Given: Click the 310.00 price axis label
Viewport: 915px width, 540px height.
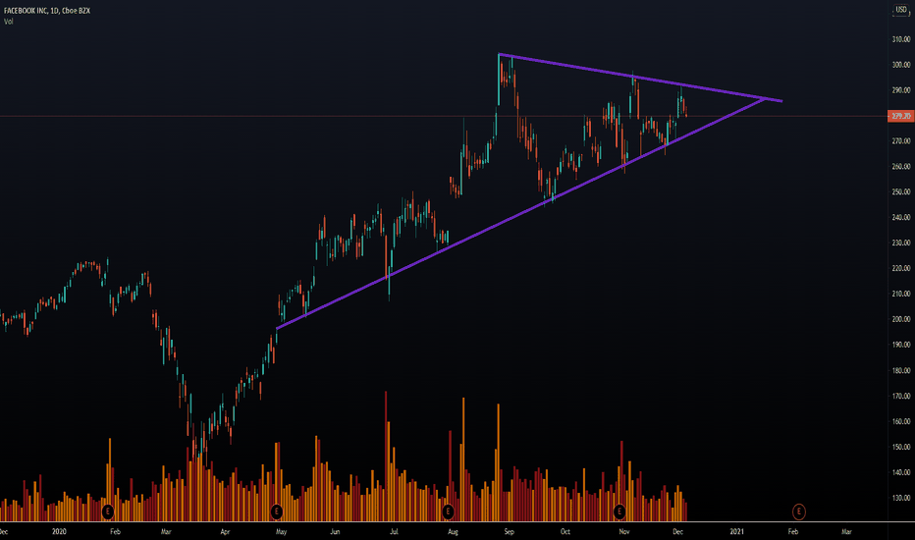Looking at the screenshot, I should pos(901,39).
